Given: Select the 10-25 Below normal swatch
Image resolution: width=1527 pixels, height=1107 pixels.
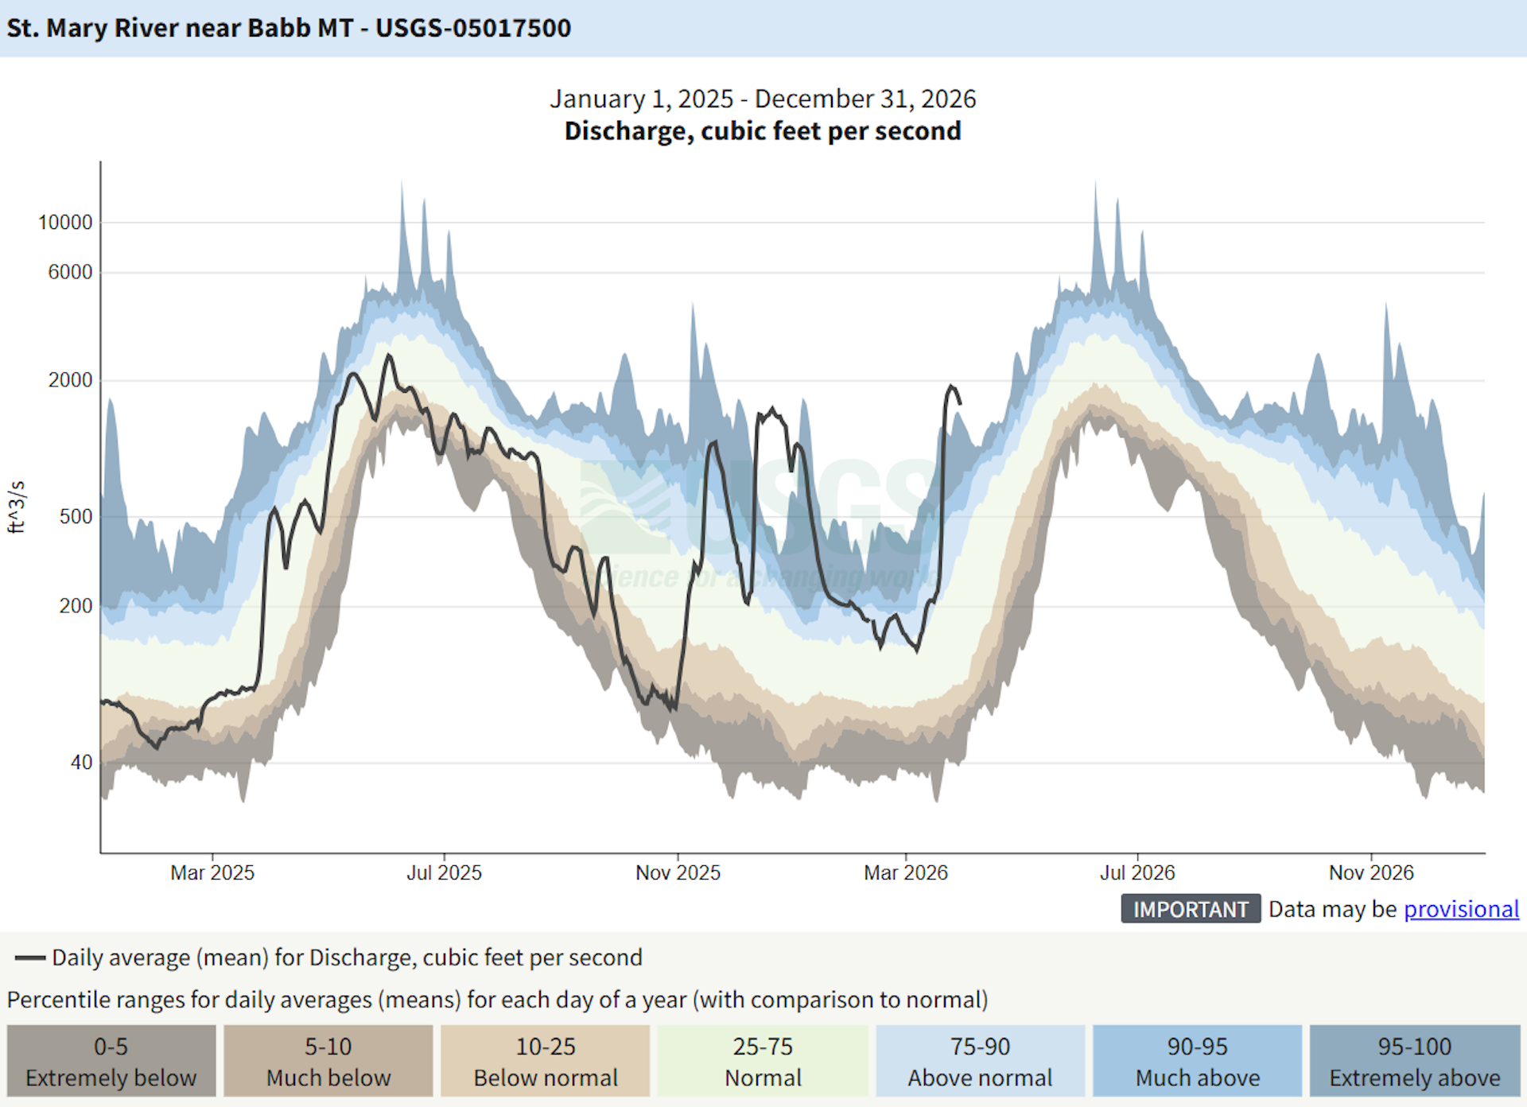Looking at the screenshot, I should 546,1061.
